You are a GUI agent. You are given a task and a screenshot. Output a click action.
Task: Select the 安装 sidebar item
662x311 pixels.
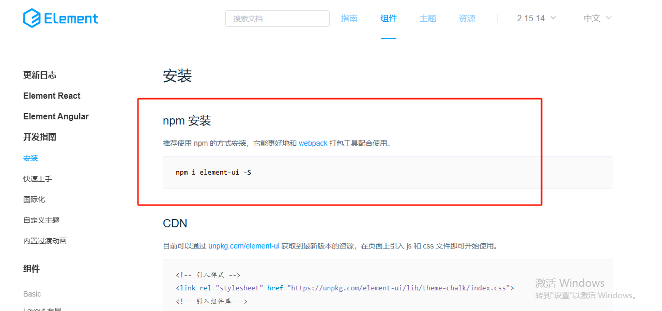(30, 158)
